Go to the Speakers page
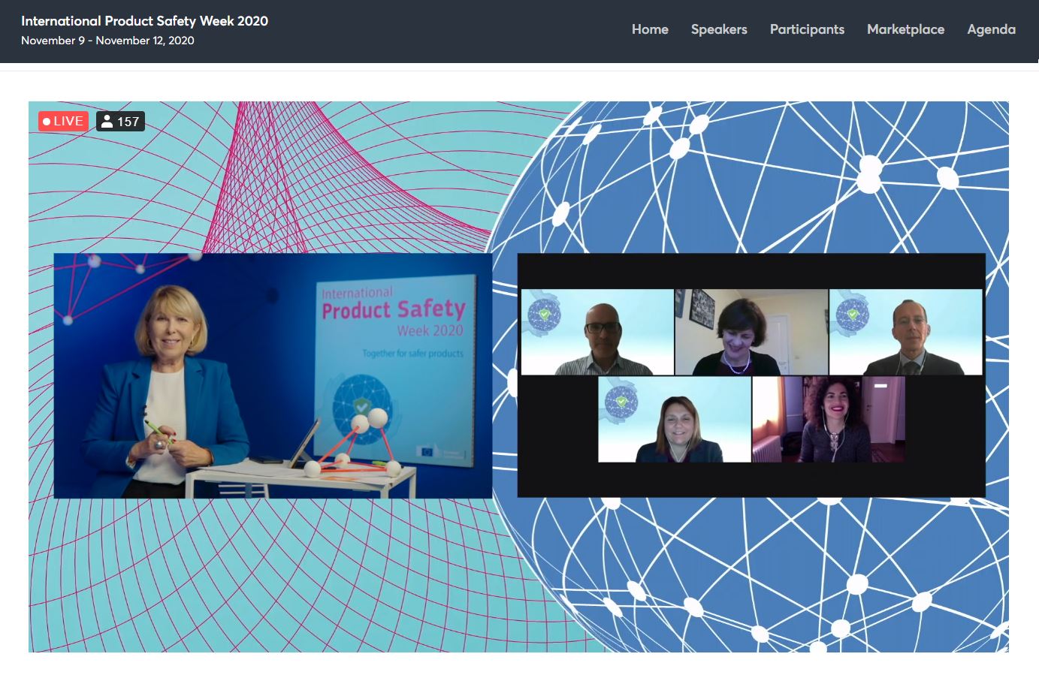The height and width of the screenshot is (675, 1039). 718,29
